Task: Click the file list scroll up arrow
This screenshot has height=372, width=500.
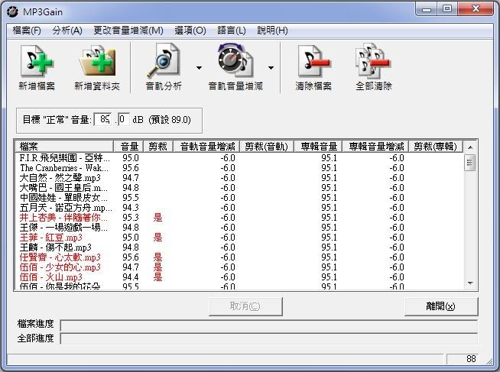Action: pyautogui.click(x=470, y=147)
